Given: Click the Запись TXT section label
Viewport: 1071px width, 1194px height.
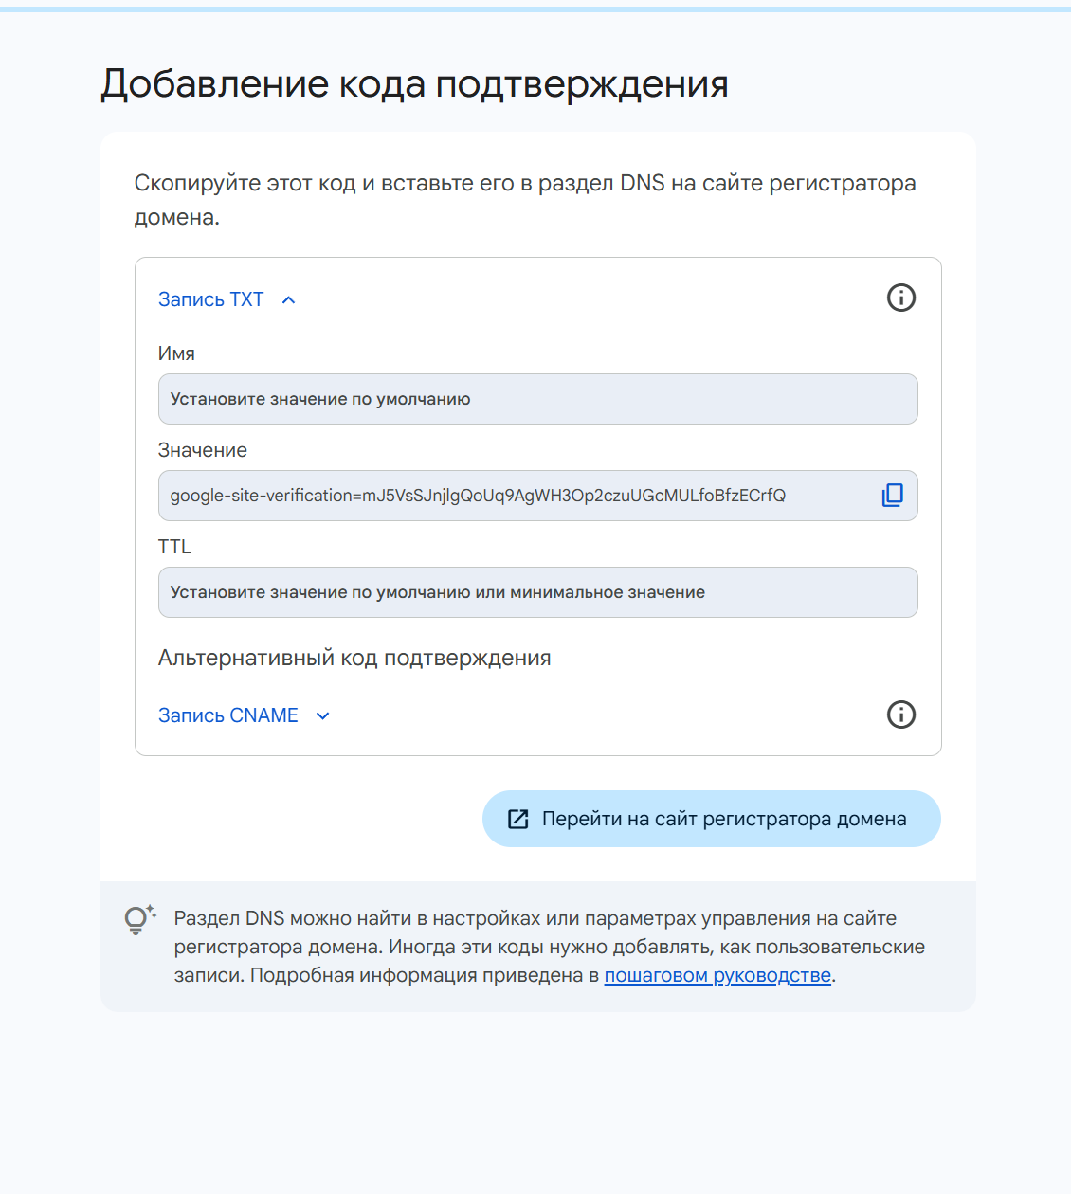Looking at the screenshot, I should click(x=210, y=299).
